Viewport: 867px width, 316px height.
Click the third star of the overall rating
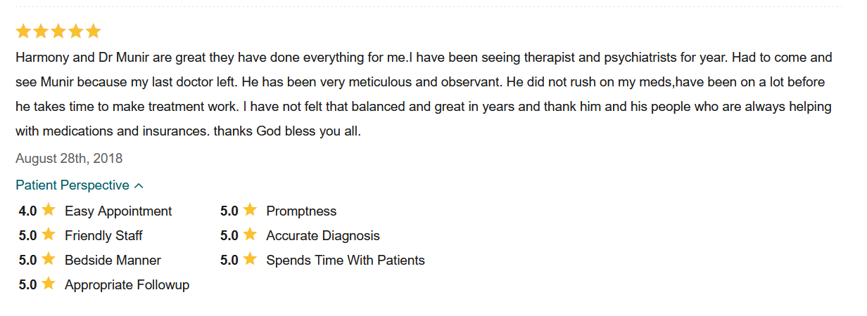click(58, 32)
